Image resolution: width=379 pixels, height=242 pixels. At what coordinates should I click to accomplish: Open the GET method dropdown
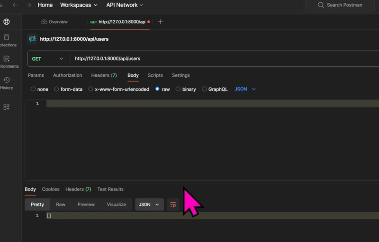pyautogui.click(x=47, y=59)
